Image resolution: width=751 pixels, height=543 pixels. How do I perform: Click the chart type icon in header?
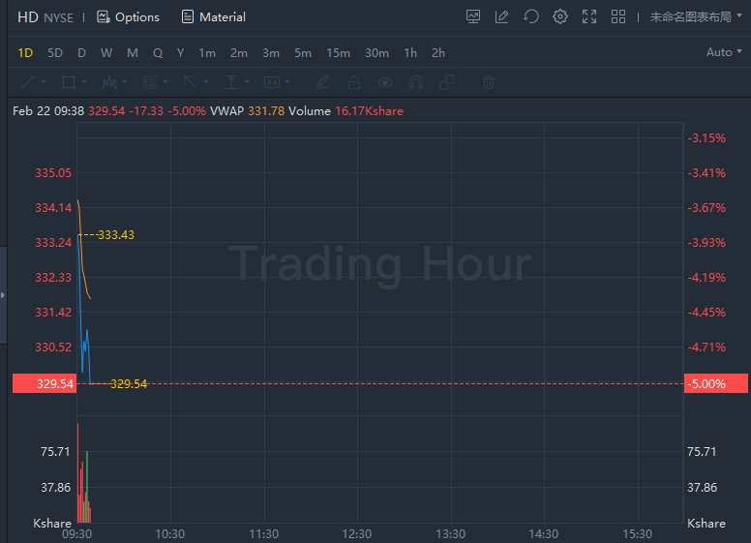[473, 16]
